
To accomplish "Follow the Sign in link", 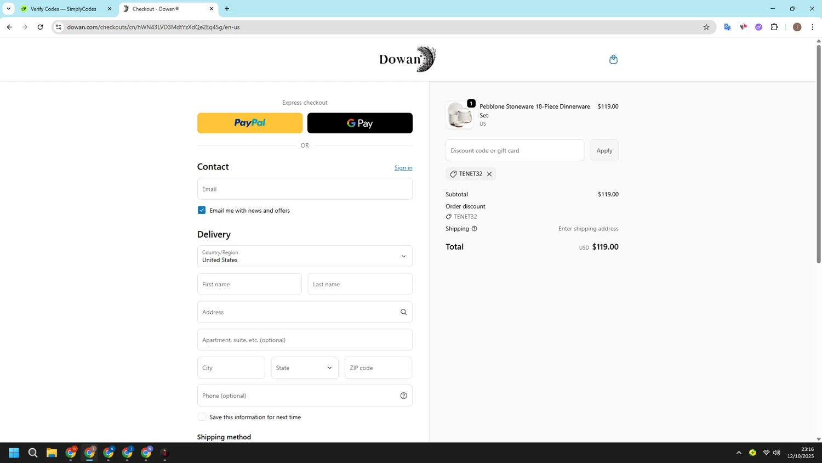I will click(403, 168).
